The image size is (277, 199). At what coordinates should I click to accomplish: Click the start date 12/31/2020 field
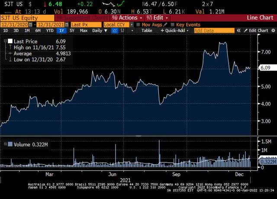click(14, 25)
